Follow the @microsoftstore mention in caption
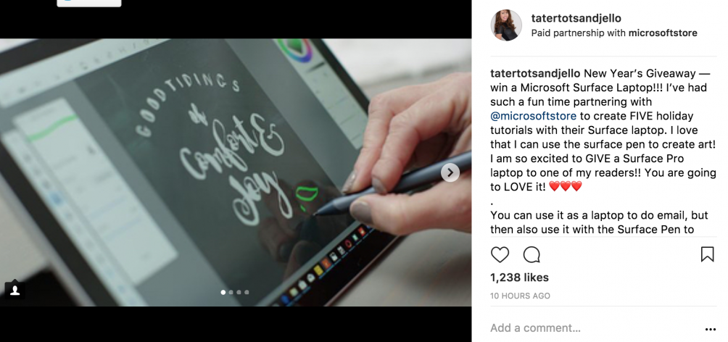The width and height of the screenshot is (728, 342). click(534, 116)
